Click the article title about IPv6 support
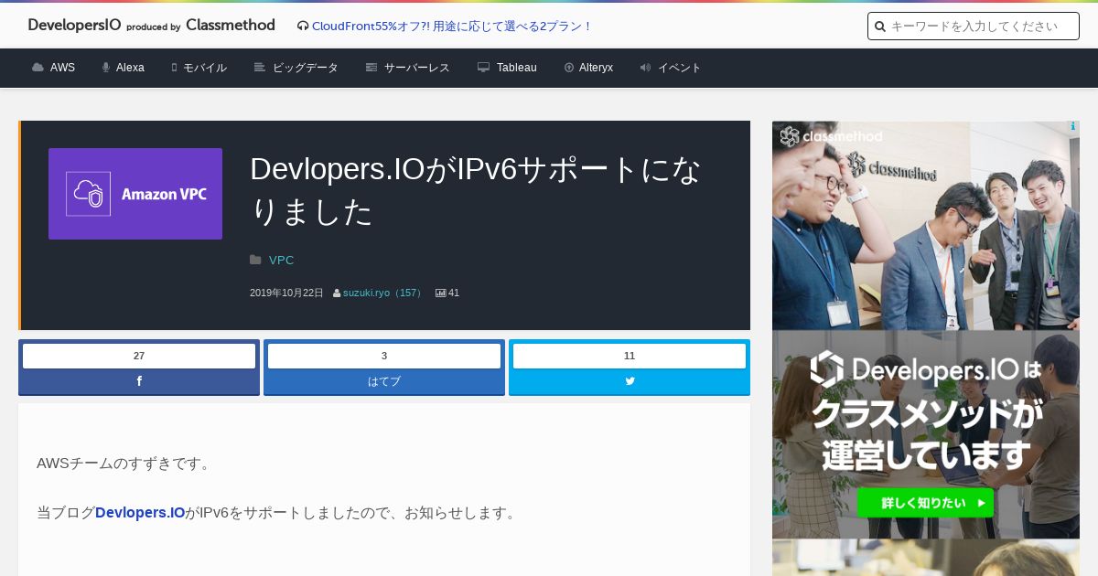 click(x=476, y=190)
